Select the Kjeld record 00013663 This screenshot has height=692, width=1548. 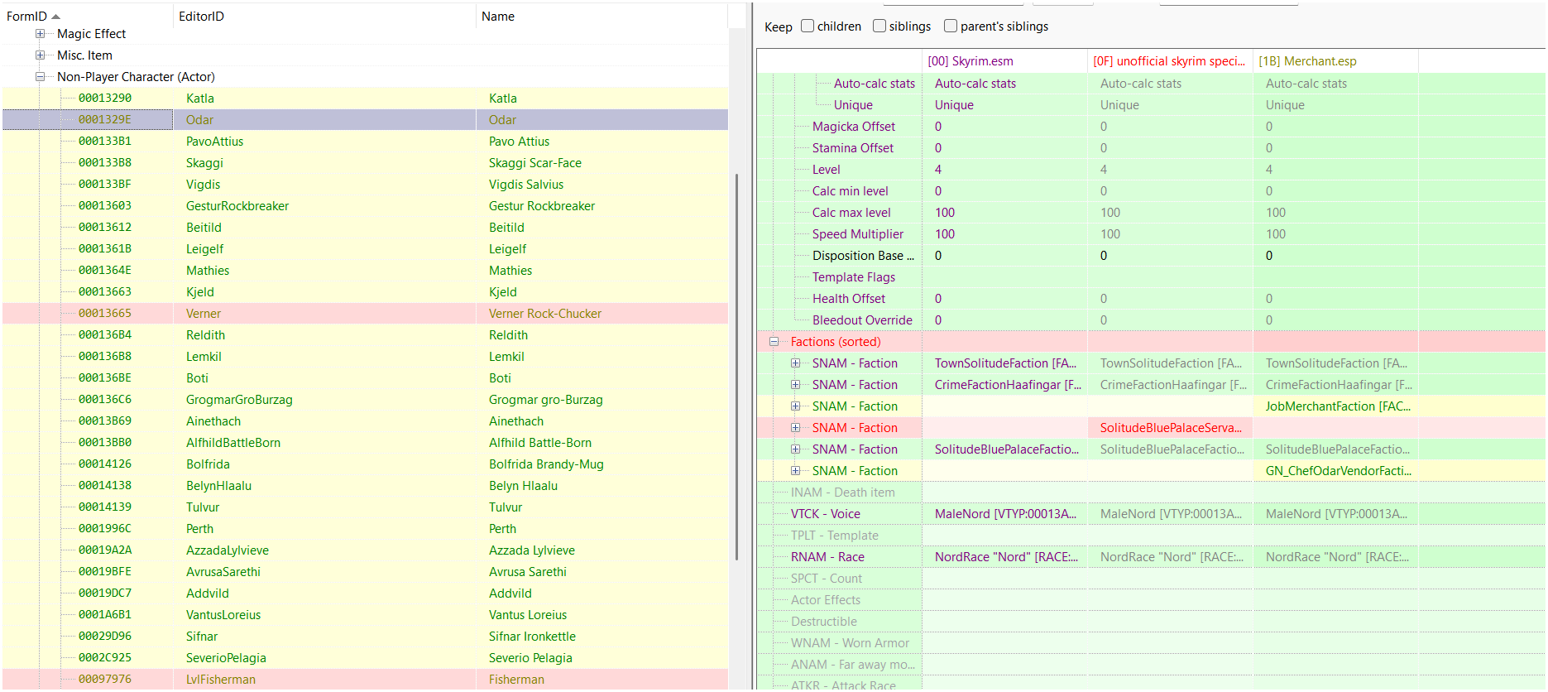(365, 292)
